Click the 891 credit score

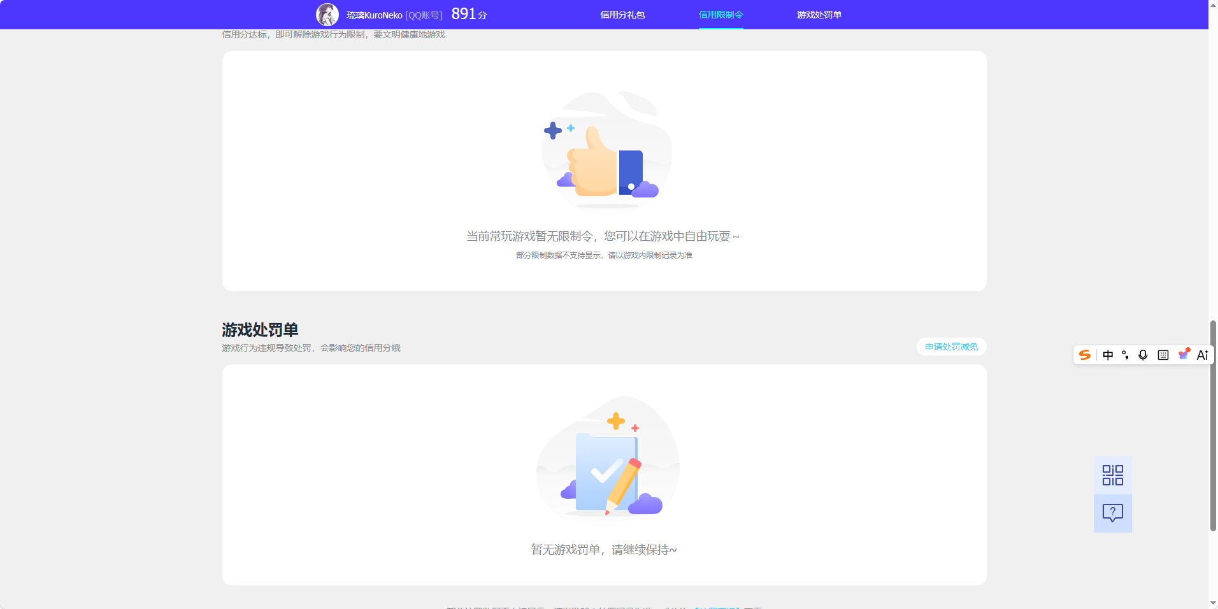[464, 14]
